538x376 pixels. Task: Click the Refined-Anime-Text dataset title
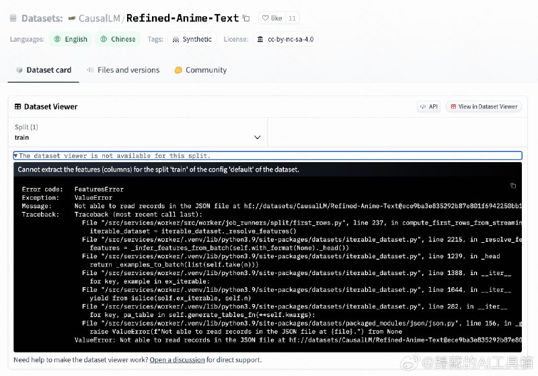[x=182, y=18]
